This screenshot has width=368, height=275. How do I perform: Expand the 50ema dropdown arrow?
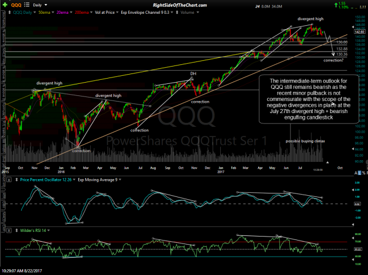[53, 13]
